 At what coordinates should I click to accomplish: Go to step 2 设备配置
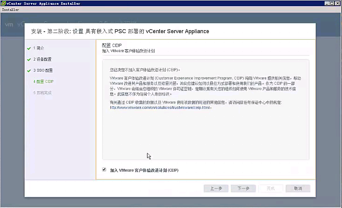click(42, 59)
